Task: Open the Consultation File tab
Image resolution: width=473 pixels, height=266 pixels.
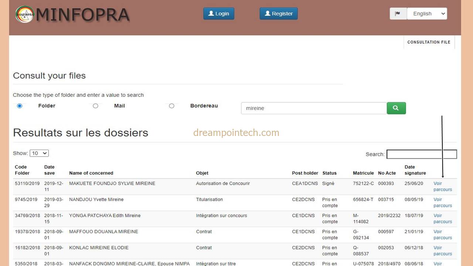Action: (429, 42)
